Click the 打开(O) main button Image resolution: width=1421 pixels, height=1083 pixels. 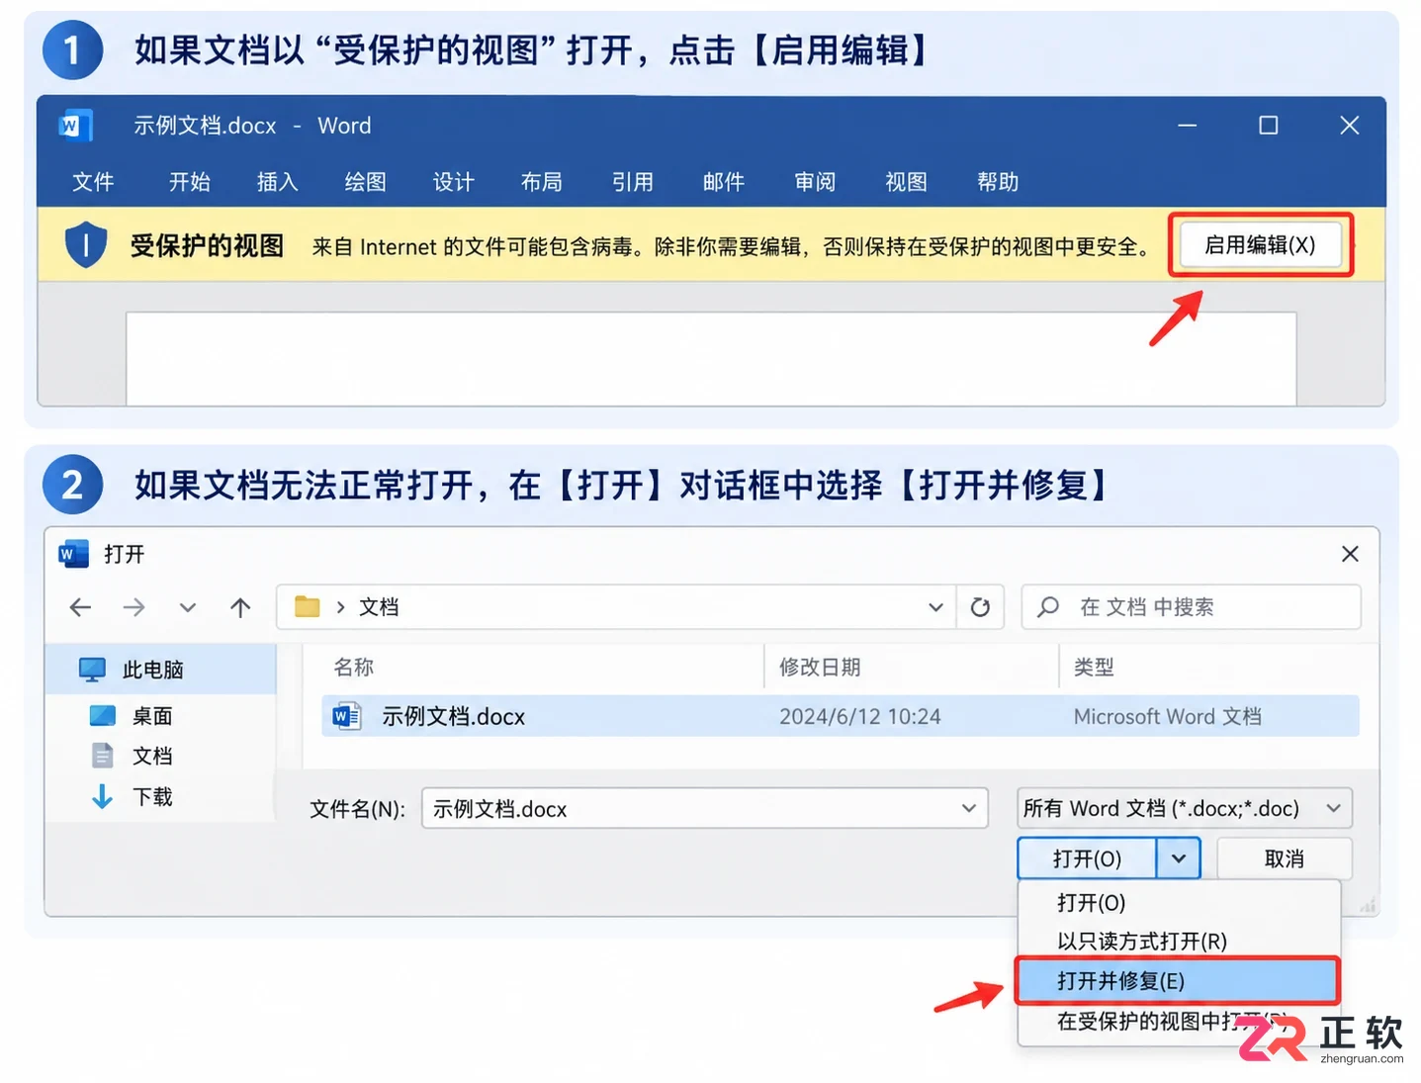pyautogui.click(x=1087, y=858)
